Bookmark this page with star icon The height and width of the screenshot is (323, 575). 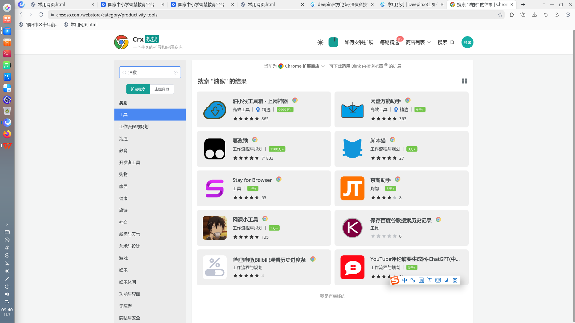pos(500,15)
